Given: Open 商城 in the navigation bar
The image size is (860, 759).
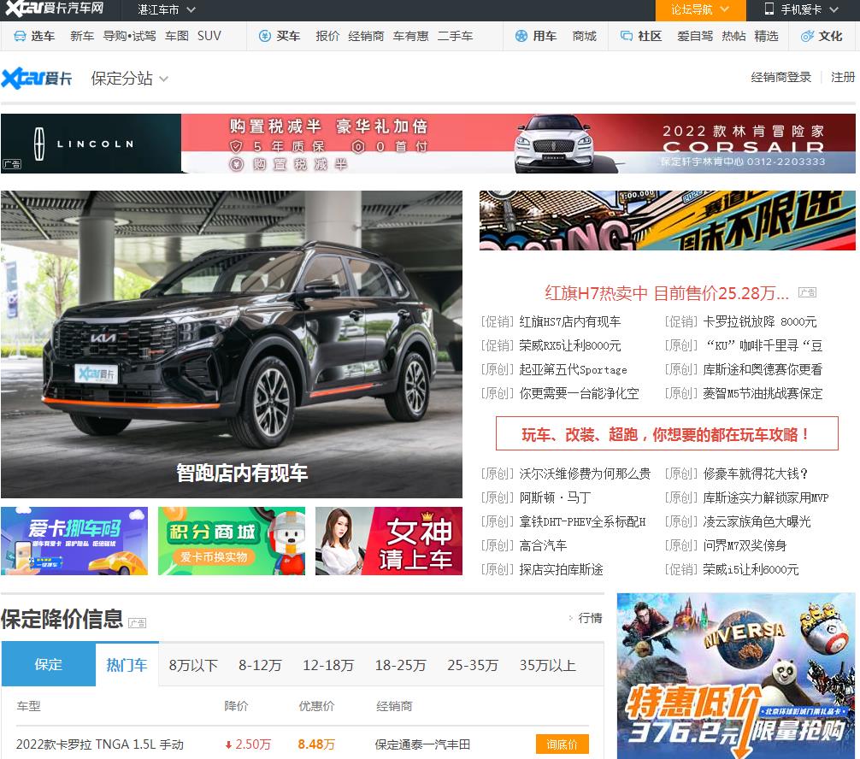Looking at the screenshot, I should 584,36.
